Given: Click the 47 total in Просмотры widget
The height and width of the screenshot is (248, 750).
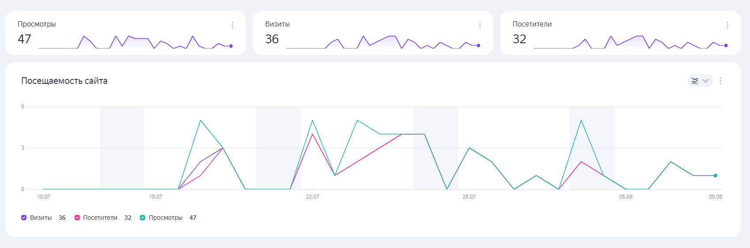Looking at the screenshot, I should pyautogui.click(x=24, y=39).
